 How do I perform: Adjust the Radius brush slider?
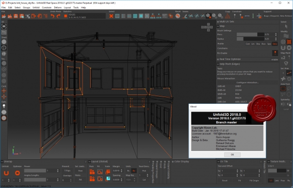point(250,39)
